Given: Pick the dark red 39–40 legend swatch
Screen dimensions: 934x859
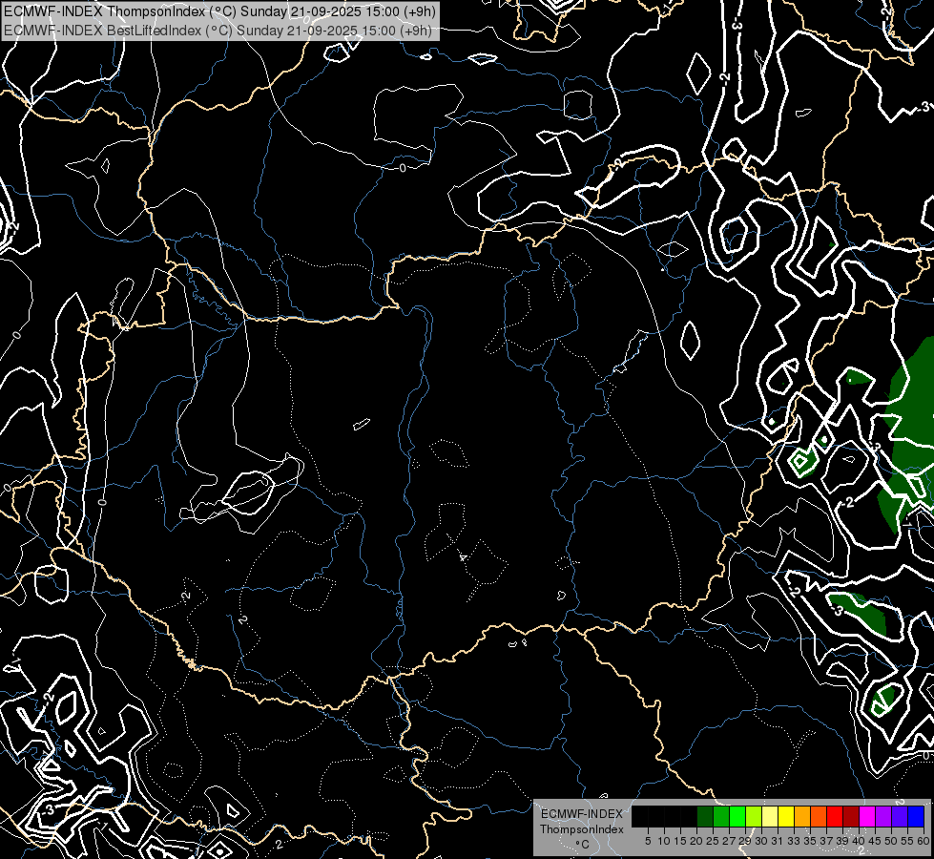Looking at the screenshot, I should tap(850, 816).
